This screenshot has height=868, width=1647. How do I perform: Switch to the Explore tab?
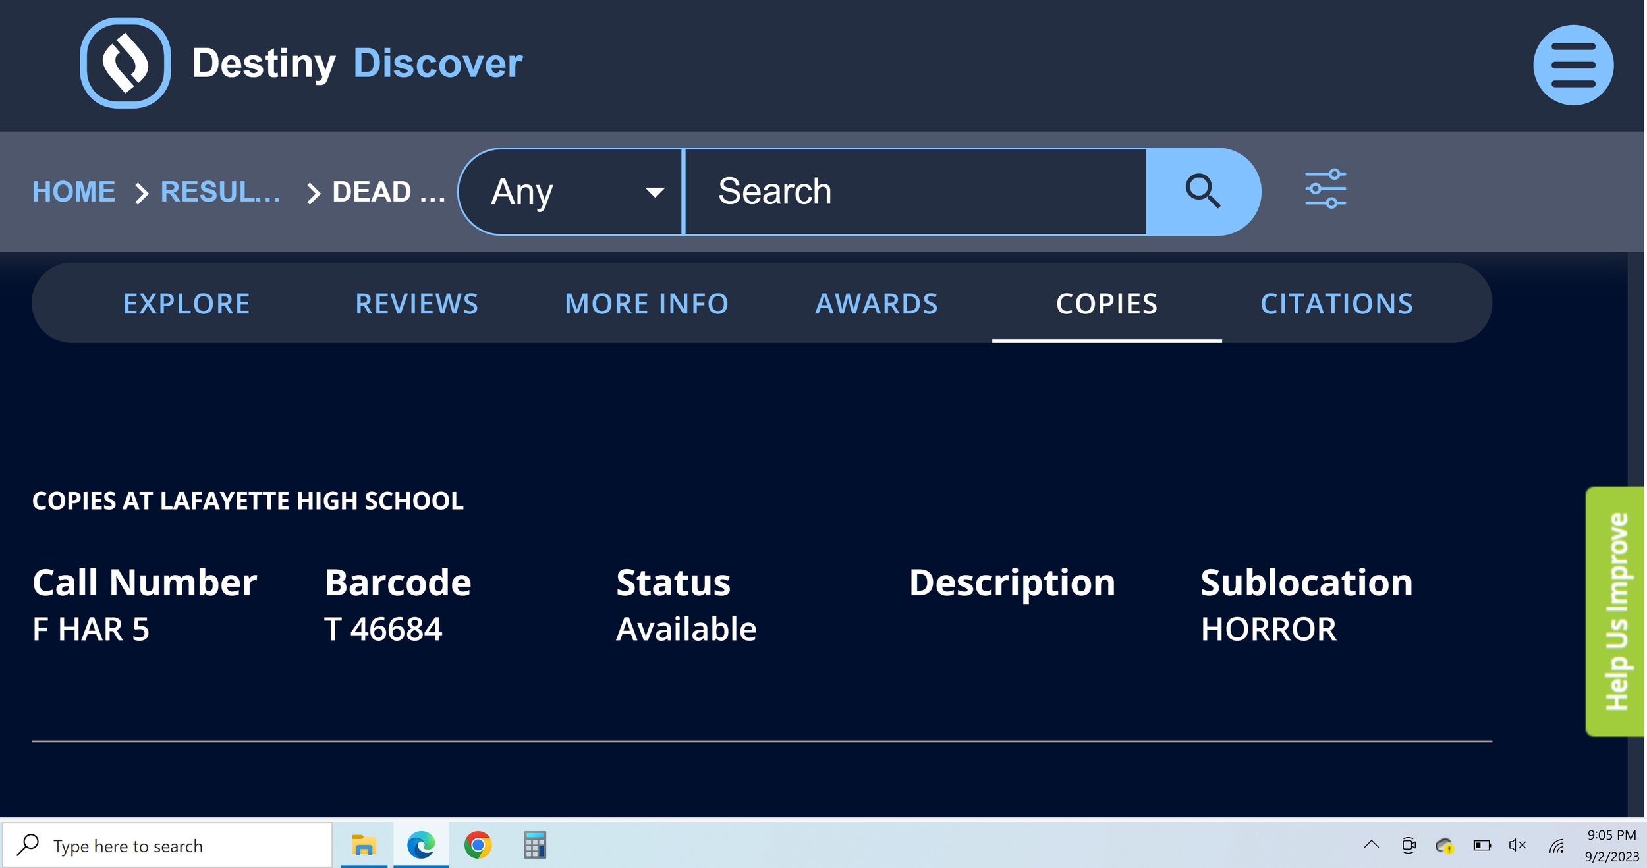click(186, 304)
